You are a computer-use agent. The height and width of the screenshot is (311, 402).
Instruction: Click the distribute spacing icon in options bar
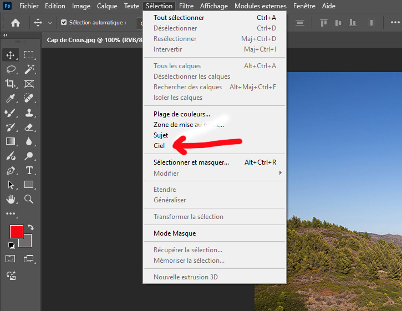pos(372,23)
